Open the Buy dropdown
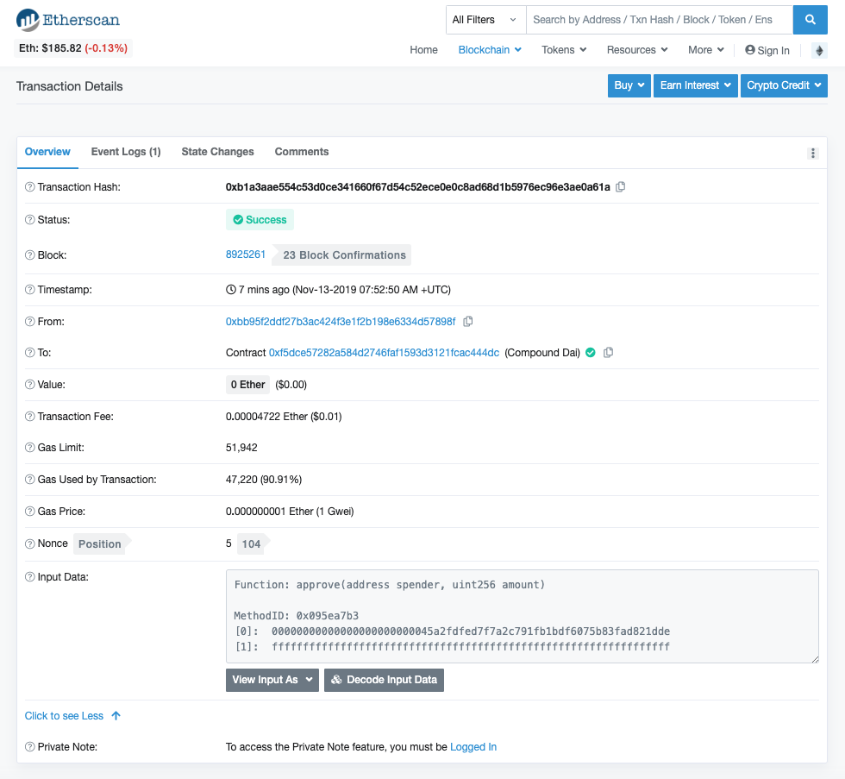The height and width of the screenshot is (779, 845). coord(629,85)
